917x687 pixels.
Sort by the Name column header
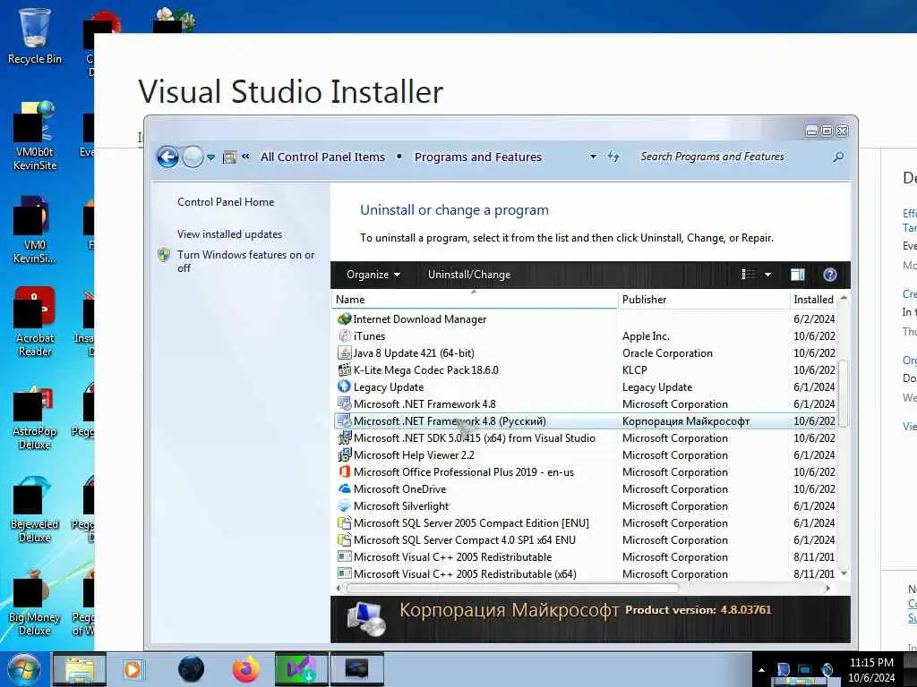point(475,300)
